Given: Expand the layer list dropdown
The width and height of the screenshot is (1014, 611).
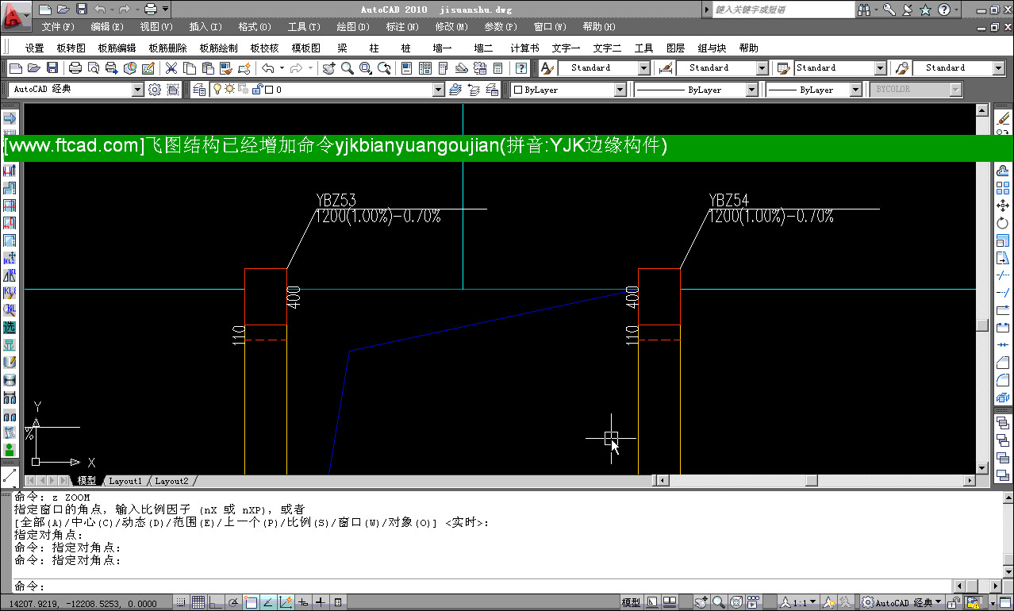Looking at the screenshot, I should (x=439, y=90).
